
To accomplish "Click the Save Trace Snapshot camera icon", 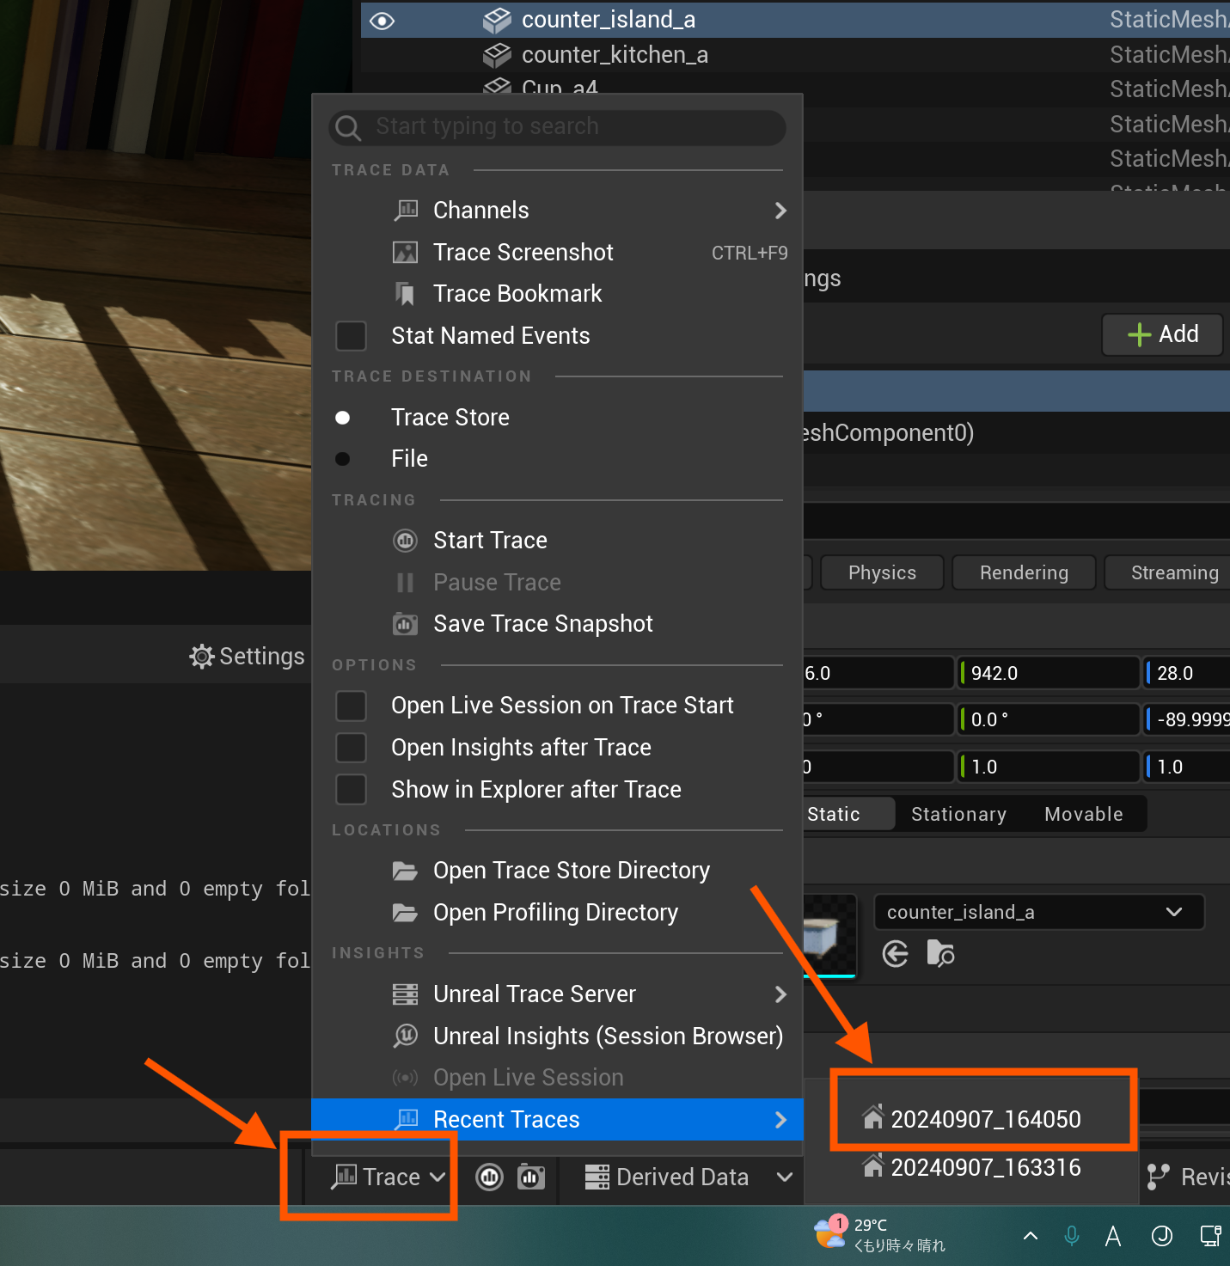I will (x=406, y=624).
